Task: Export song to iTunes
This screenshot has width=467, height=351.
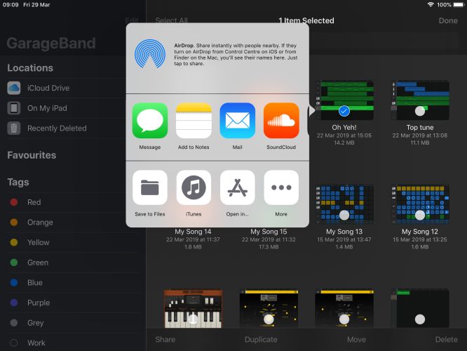Action: coord(194,187)
